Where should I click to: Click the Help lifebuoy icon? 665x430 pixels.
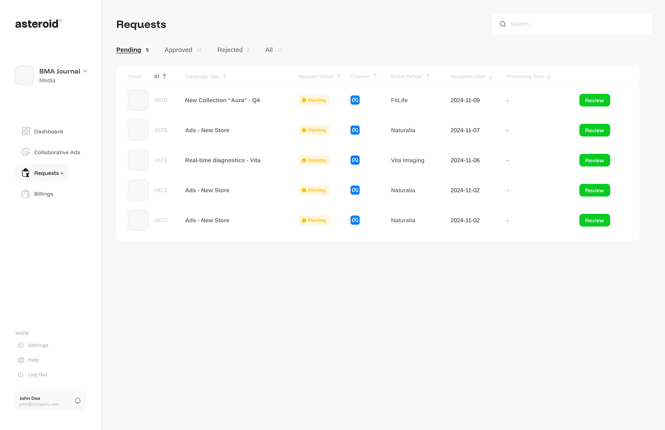(x=21, y=360)
